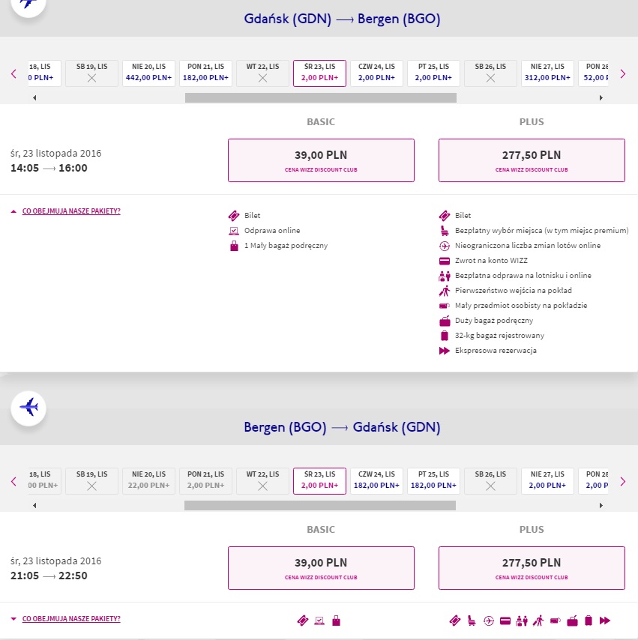This screenshot has height=640, width=638.
Task: Click outbound scrollbar left arrow
Action: [x=34, y=97]
